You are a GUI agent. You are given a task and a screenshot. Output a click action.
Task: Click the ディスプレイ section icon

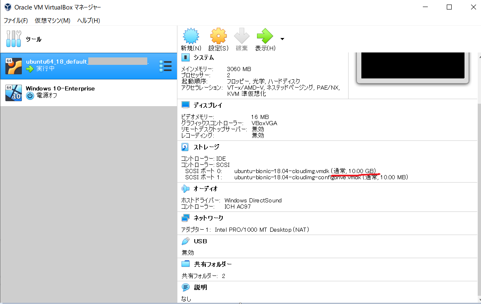click(185, 105)
